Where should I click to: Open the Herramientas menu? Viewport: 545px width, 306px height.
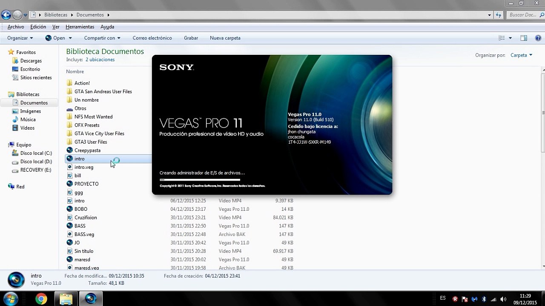click(x=80, y=27)
